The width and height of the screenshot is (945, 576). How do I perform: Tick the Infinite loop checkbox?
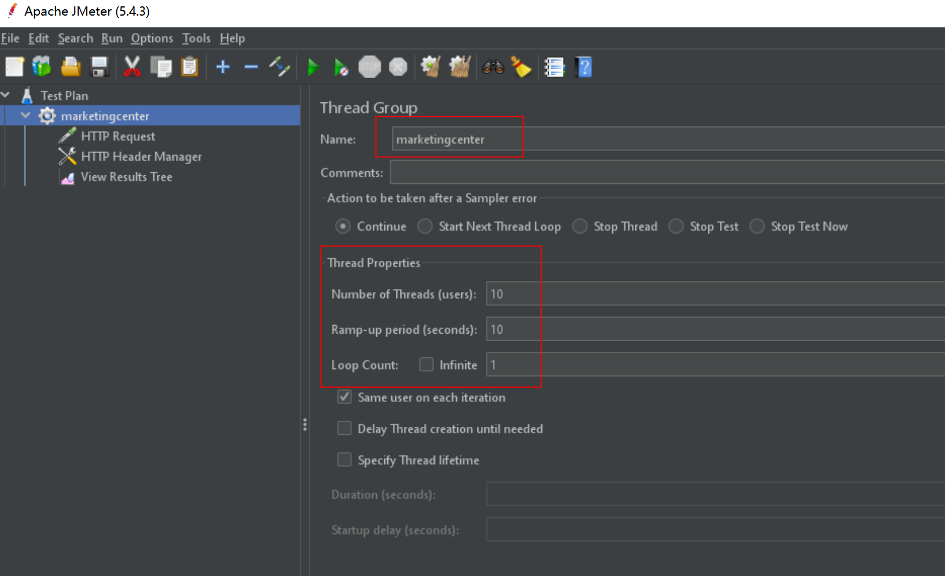(x=426, y=364)
